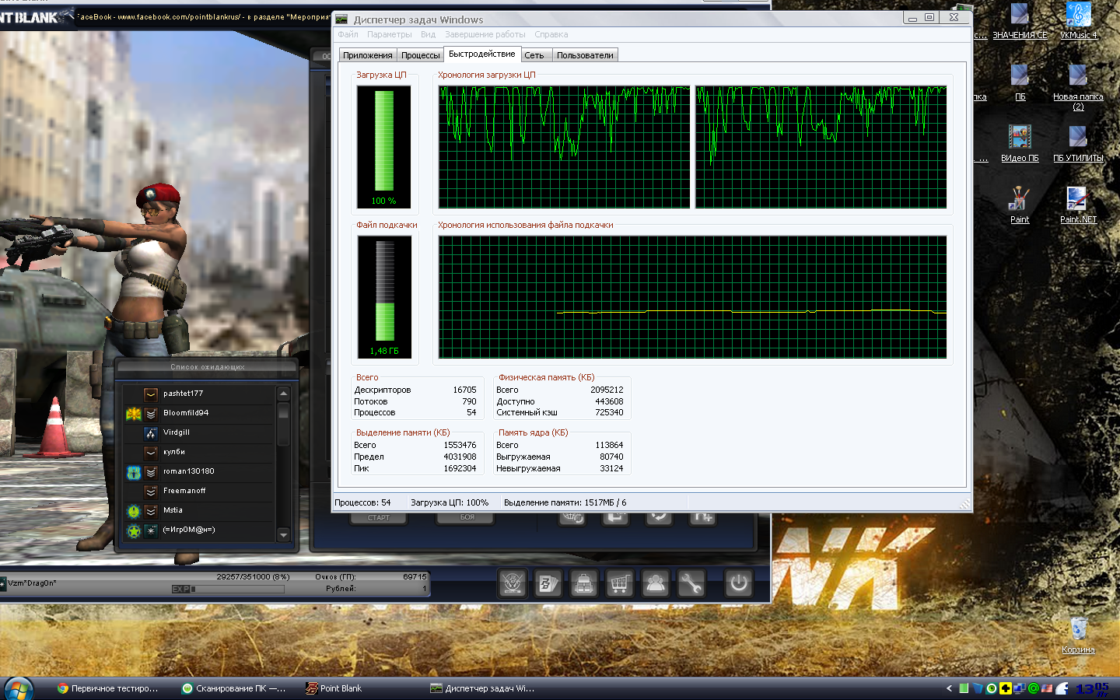This screenshot has width=1120, height=700.
Task: Switch to Первичное тестиро... Chrome taskbar item
Action: [109, 688]
